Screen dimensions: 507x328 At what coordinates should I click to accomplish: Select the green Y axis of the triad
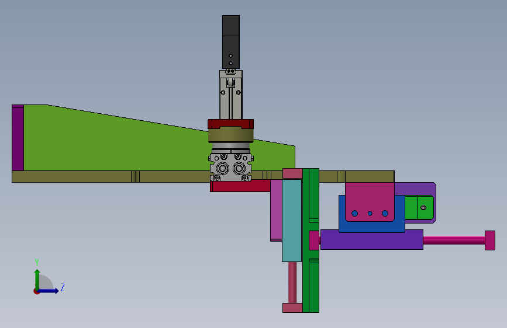(x=37, y=279)
